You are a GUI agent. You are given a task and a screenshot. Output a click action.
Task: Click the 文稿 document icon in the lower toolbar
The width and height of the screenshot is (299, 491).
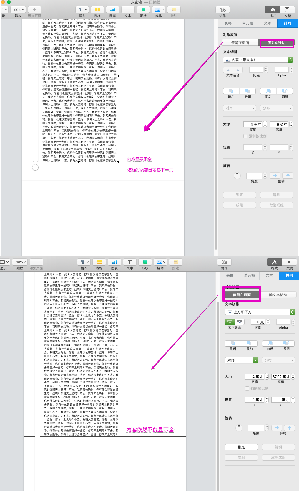(289, 262)
